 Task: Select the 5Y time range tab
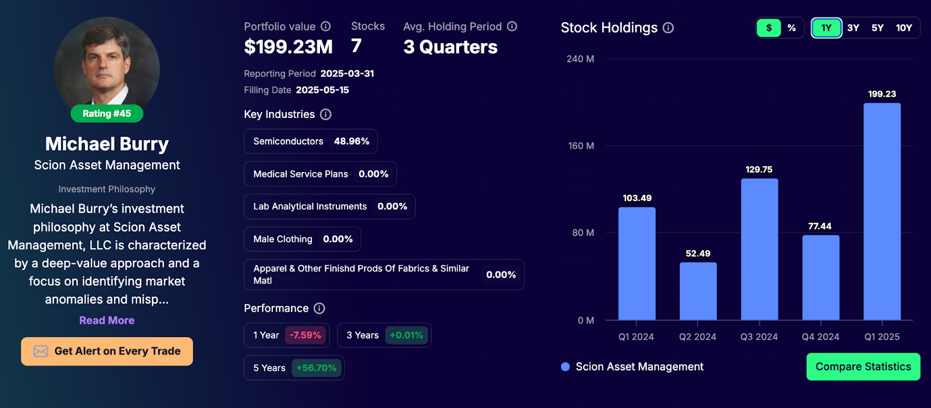click(x=877, y=28)
